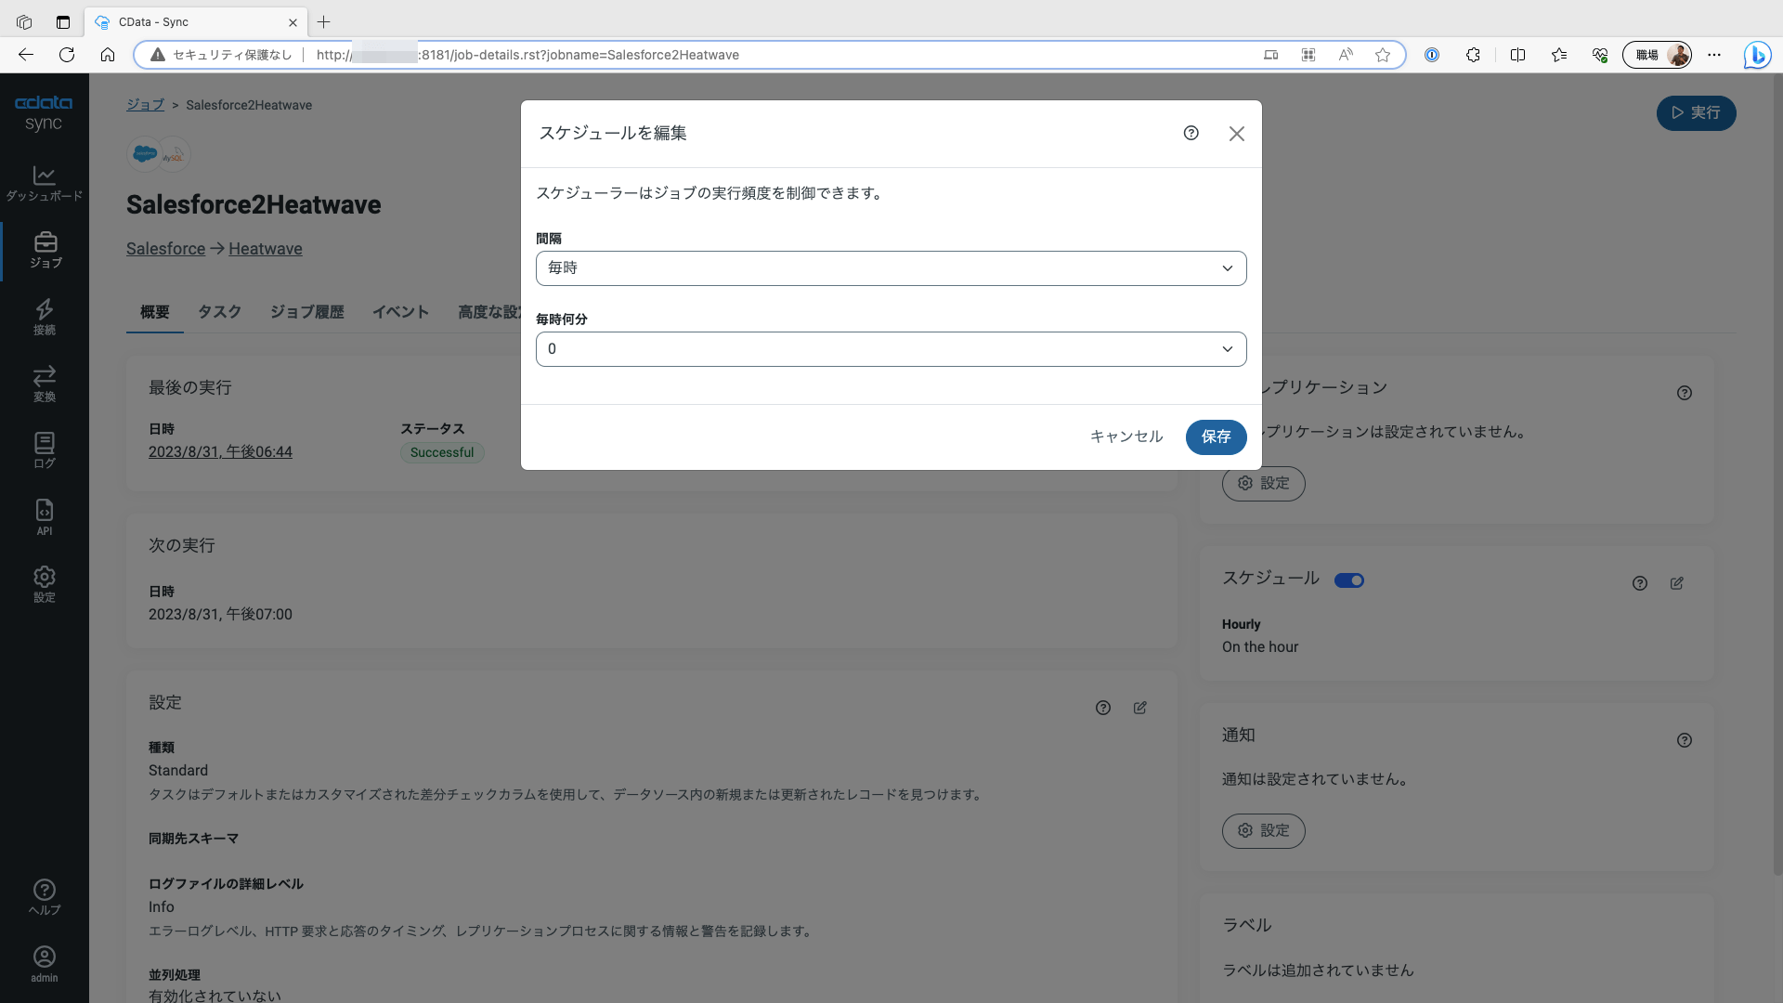
Task: Switch to the ジョブ履歴 tab
Action: coord(306,312)
